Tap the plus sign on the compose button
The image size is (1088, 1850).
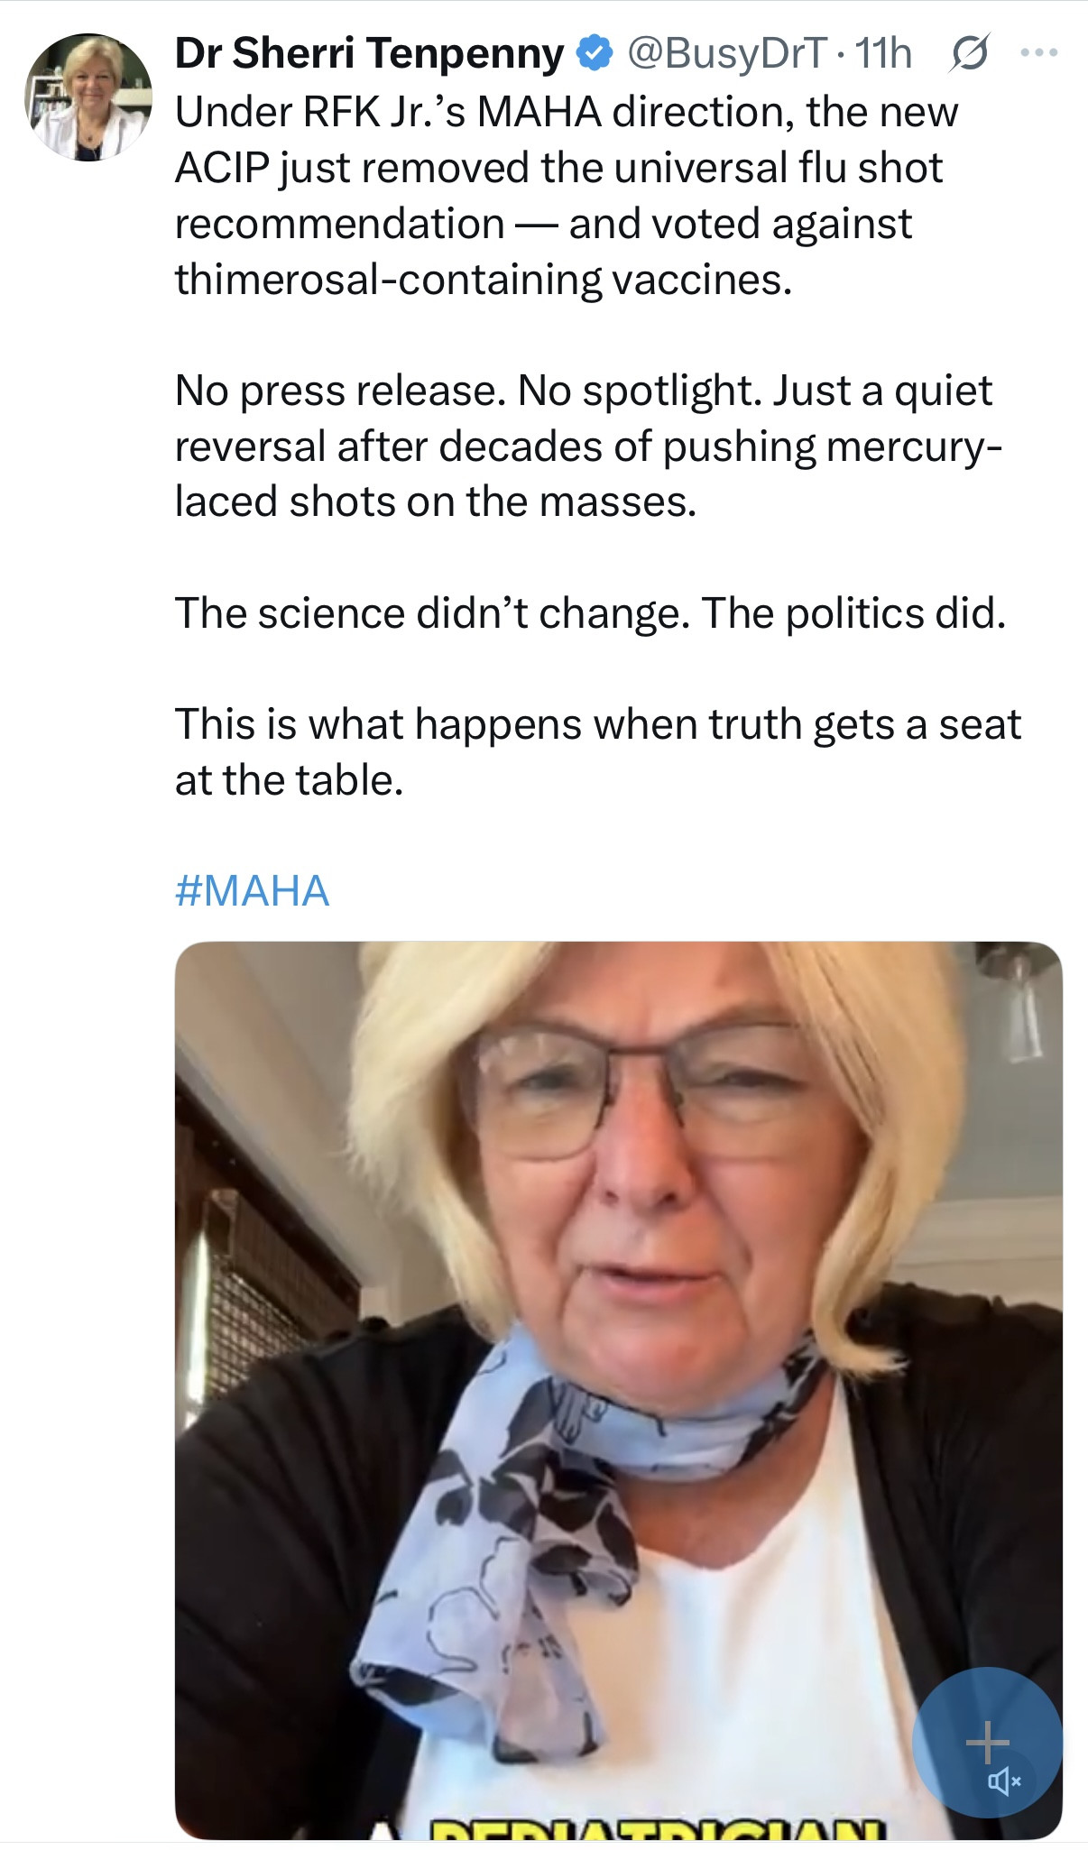987,1740
